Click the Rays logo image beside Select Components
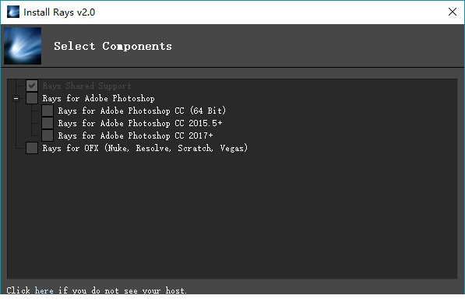 (x=23, y=46)
